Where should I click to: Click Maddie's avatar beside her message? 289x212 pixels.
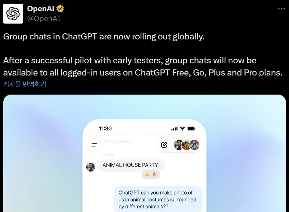tap(91, 167)
